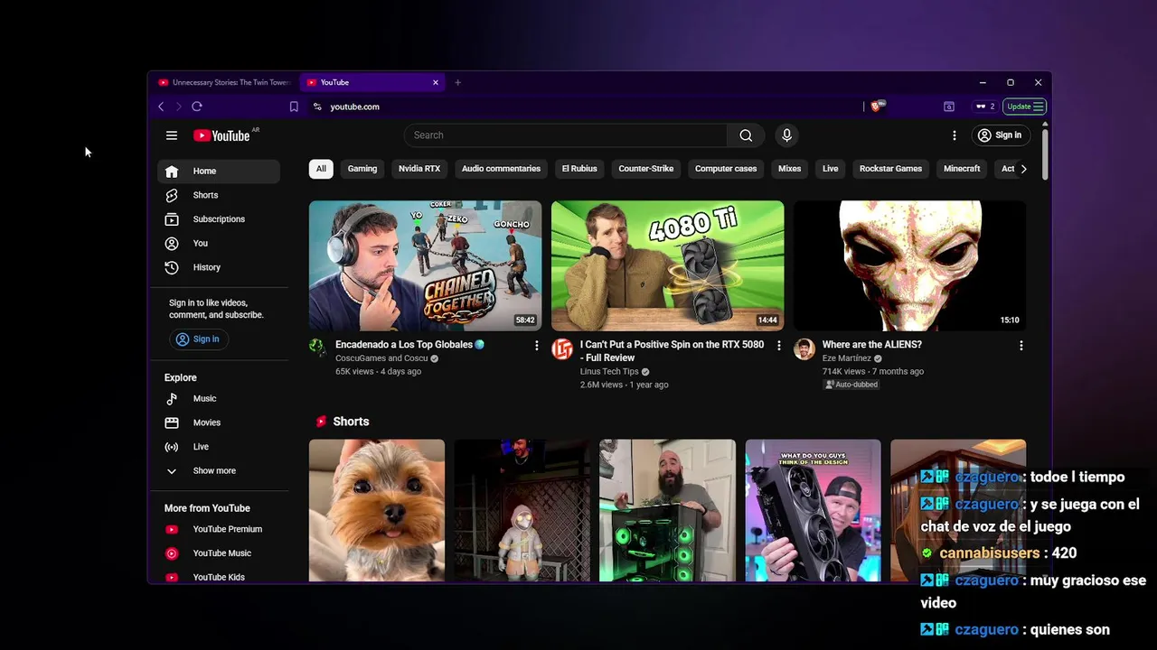Open the Shorts sidebar item
Image resolution: width=1157 pixels, height=650 pixels.
click(x=219, y=195)
